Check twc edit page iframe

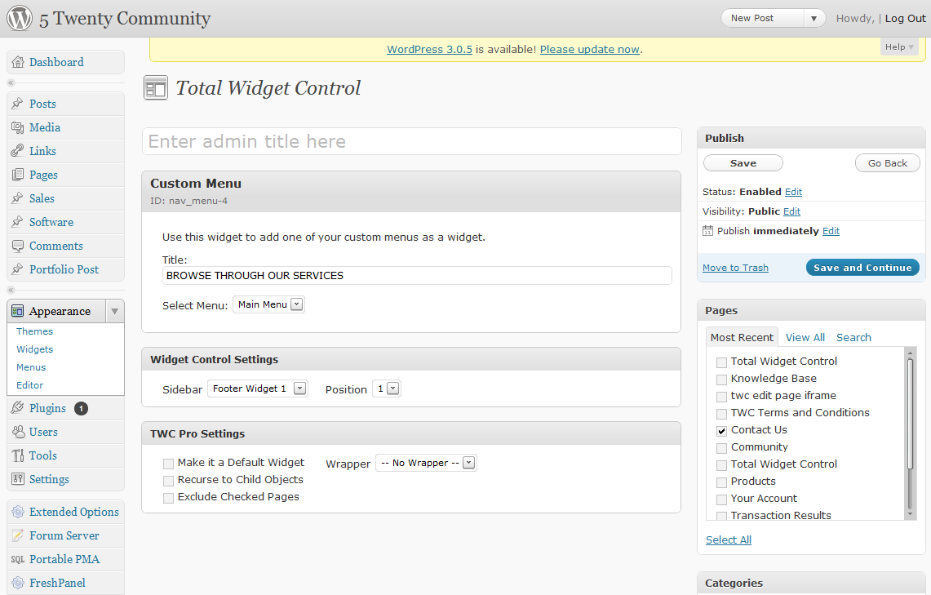tap(721, 397)
